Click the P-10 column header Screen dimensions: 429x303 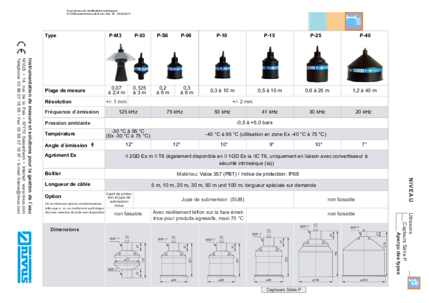[x=222, y=36]
